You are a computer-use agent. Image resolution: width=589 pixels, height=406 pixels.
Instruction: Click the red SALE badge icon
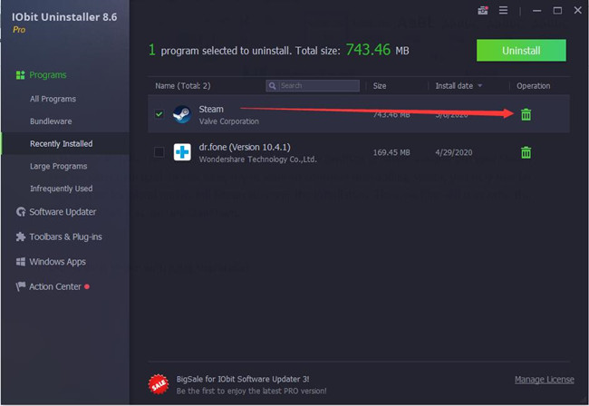(159, 384)
